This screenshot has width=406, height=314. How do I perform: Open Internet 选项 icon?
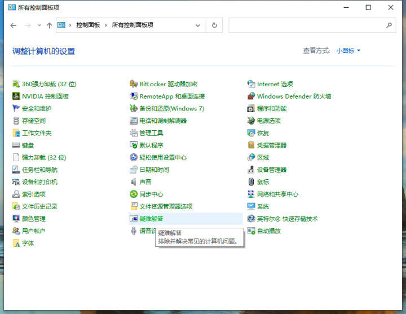251,84
